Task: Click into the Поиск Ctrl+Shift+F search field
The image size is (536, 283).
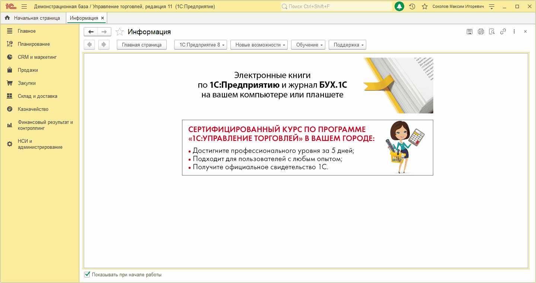Action: (336, 7)
